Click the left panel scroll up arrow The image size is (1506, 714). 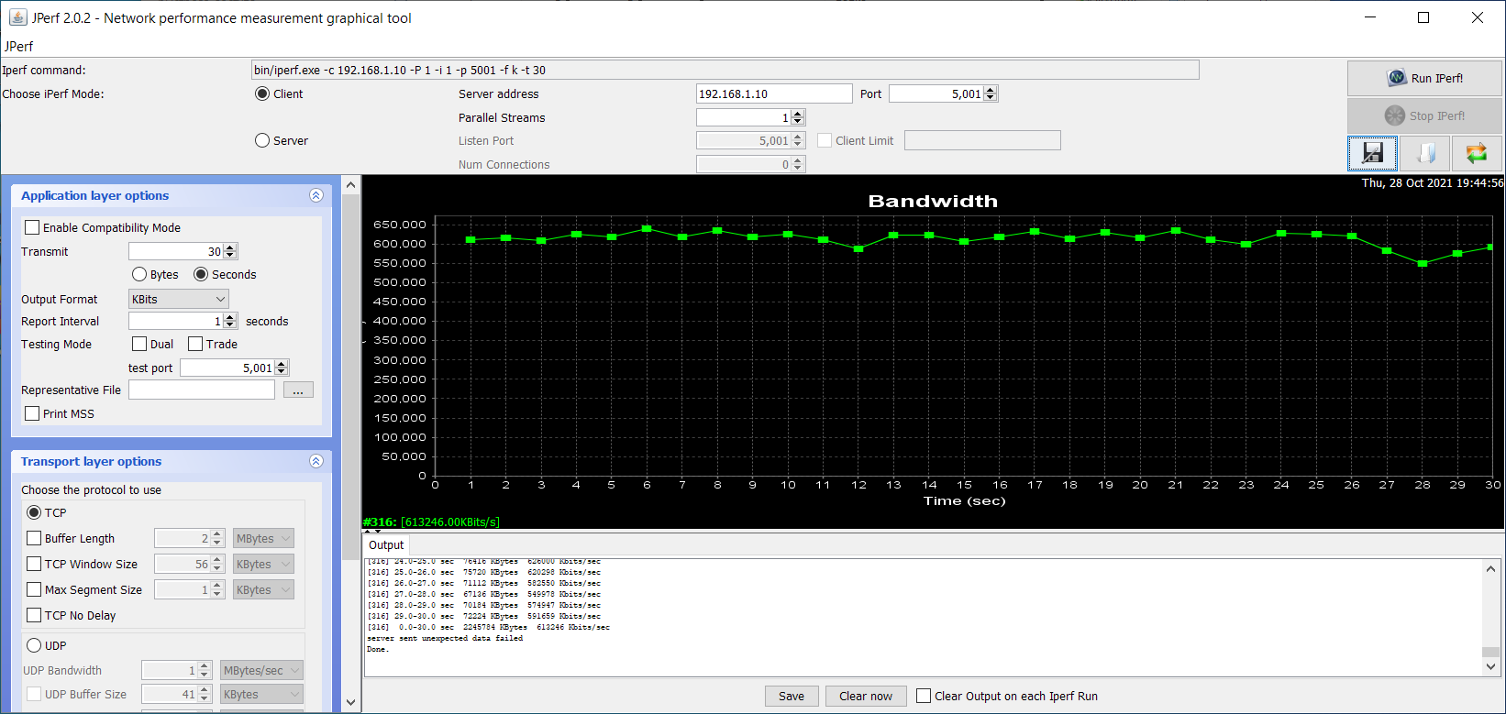click(350, 184)
